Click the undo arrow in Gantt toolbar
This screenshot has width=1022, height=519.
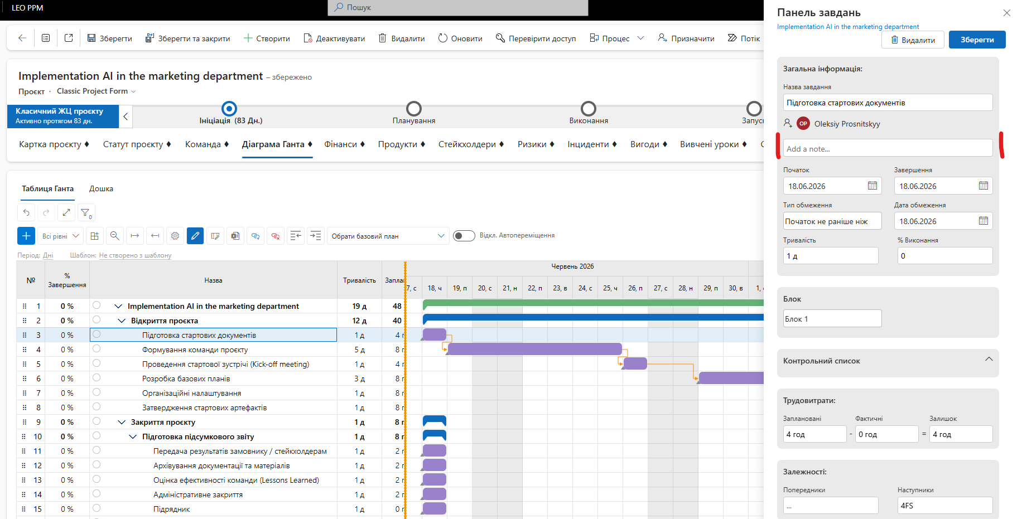click(26, 212)
